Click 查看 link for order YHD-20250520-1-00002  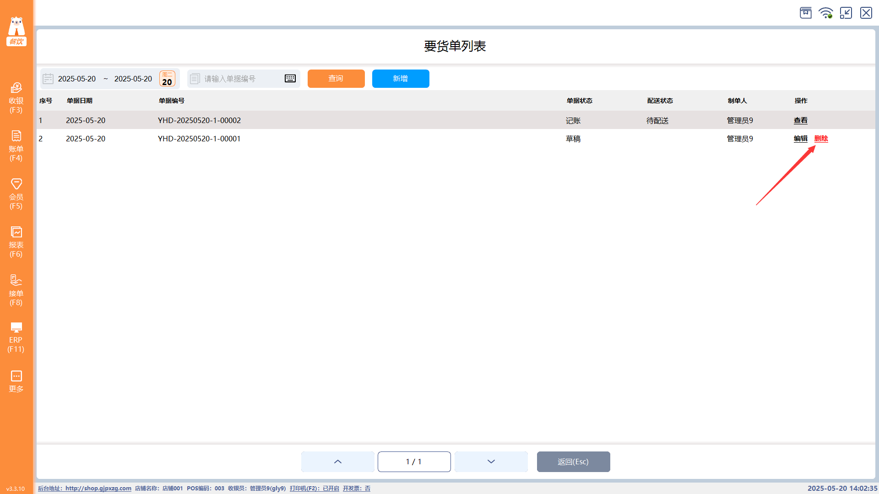pos(800,121)
